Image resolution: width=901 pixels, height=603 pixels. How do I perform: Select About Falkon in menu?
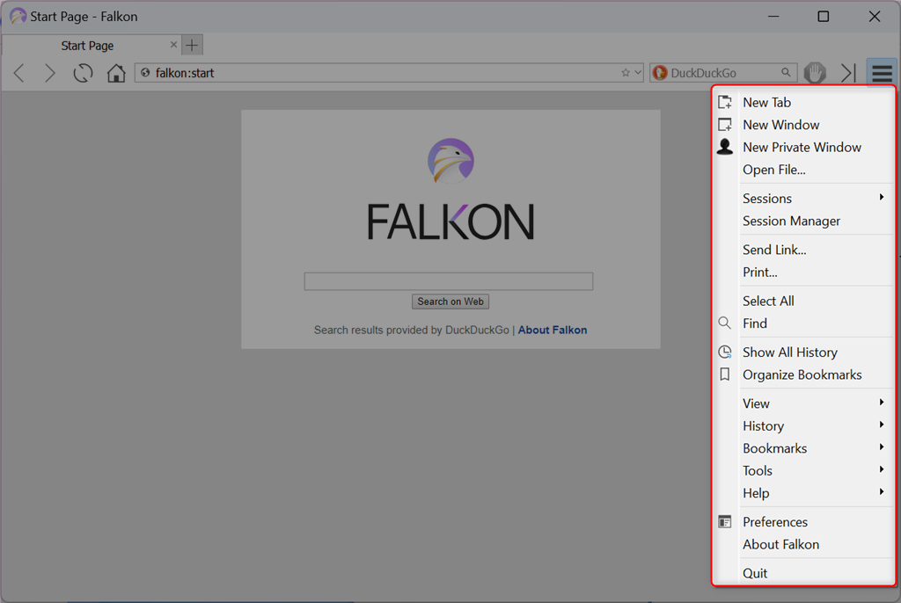[x=803, y=544]
